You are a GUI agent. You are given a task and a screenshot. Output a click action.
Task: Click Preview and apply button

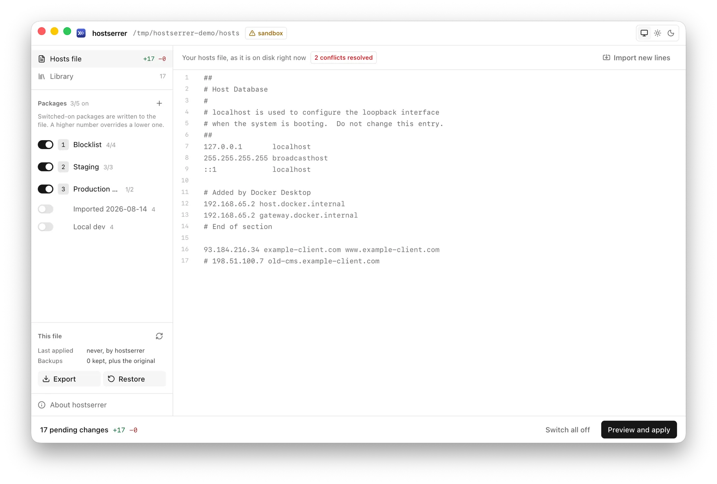point(639,430)
